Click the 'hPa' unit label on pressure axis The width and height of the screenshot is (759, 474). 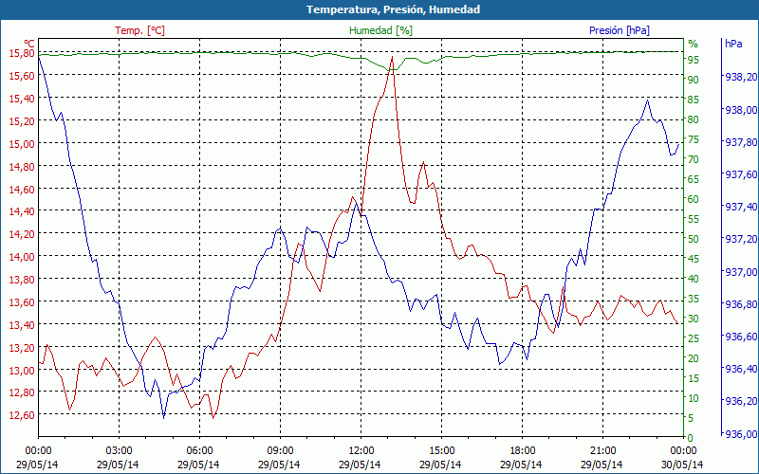[x=733, y=44]
